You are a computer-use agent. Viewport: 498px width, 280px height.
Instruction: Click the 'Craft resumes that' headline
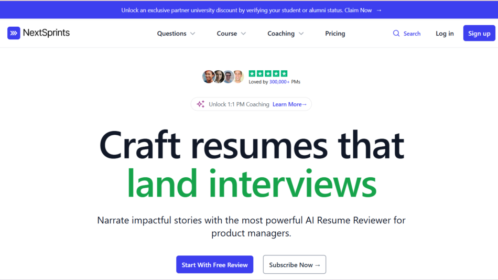tap(252, 145)
